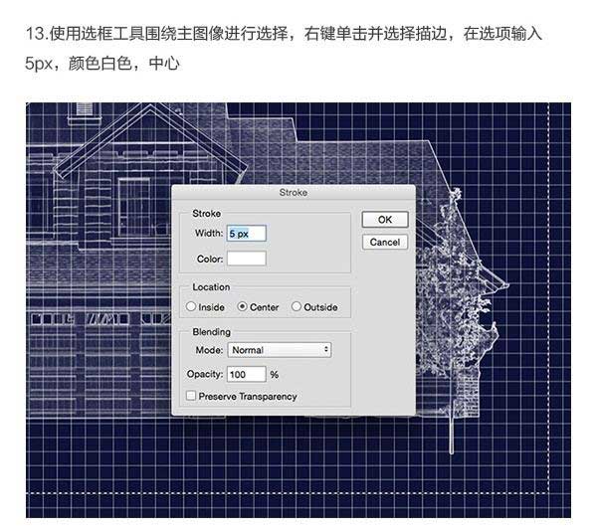Click OK in the Stroke dialog
This screenshot has width=597, height=531.
point(385,220)
